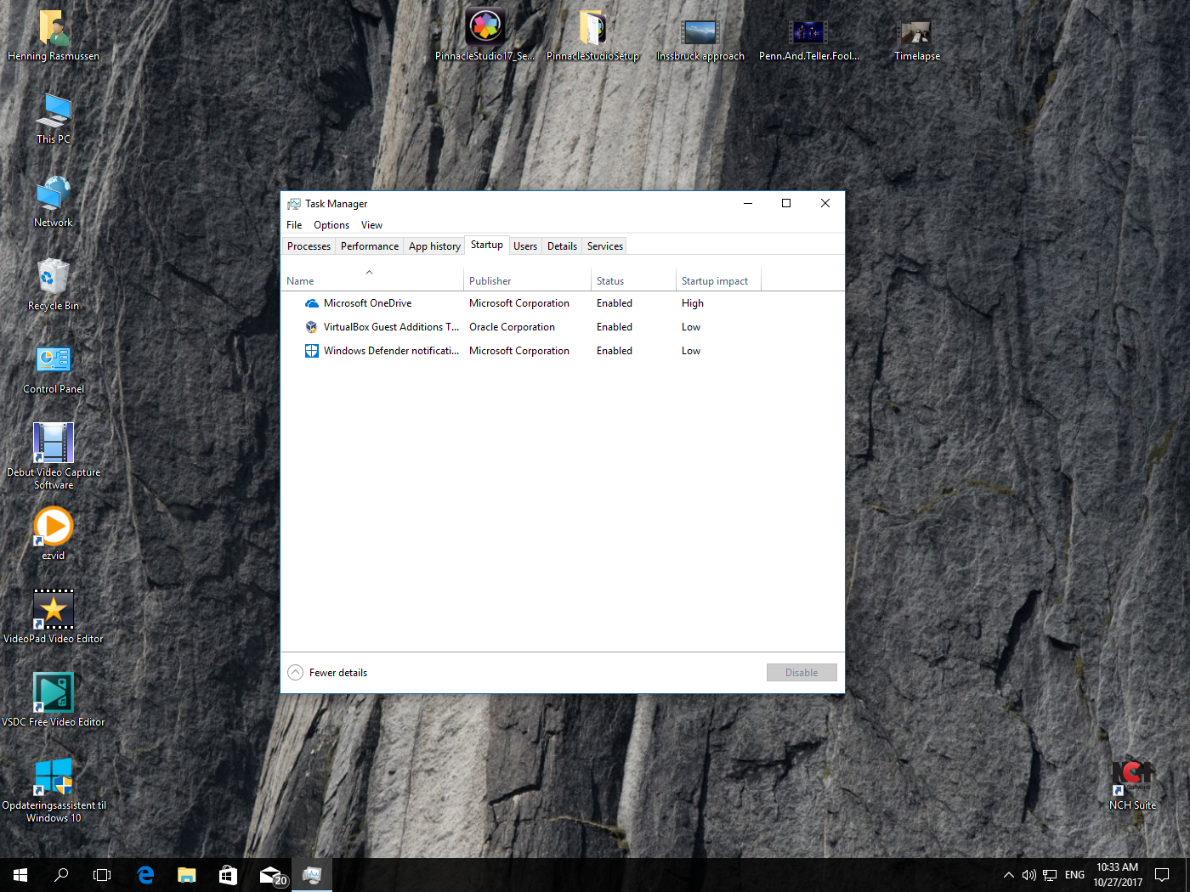
Task: Open the Services tab
Action: [x=603, y=246]
